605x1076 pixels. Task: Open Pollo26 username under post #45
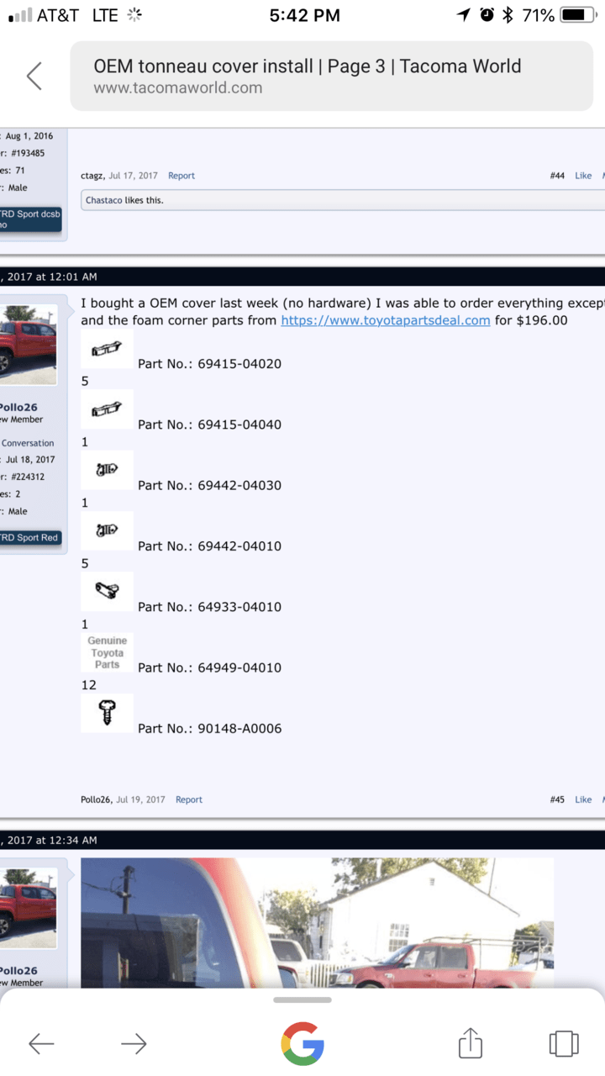point(96,799)
